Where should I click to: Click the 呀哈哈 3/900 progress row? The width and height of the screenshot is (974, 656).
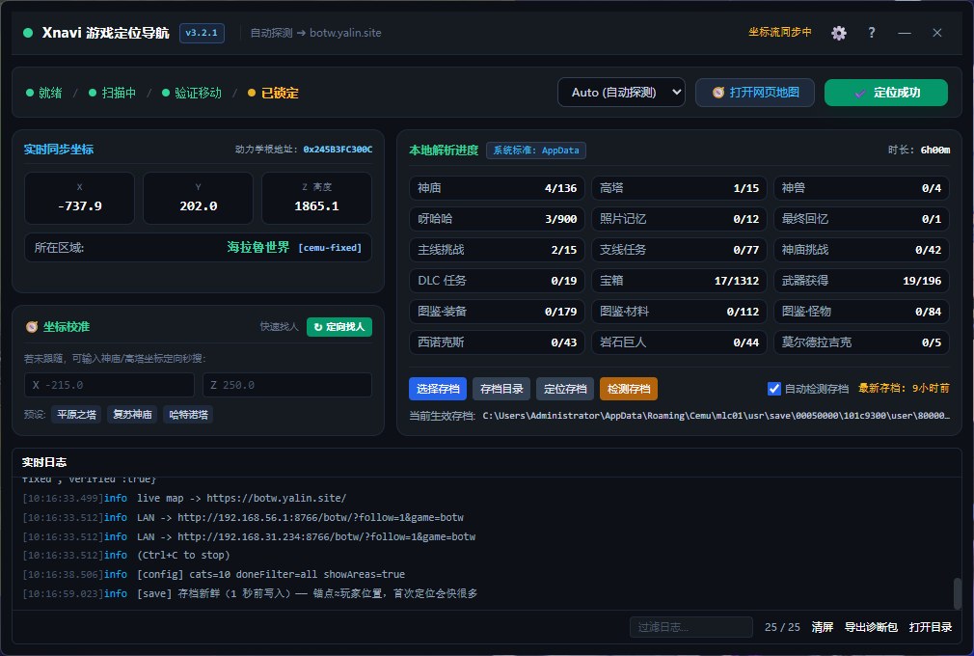497,219
